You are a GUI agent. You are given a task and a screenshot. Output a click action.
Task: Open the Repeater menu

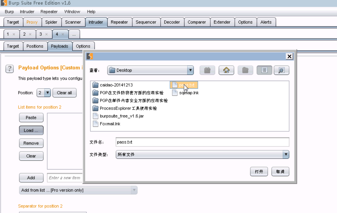[x=49, y=11]
